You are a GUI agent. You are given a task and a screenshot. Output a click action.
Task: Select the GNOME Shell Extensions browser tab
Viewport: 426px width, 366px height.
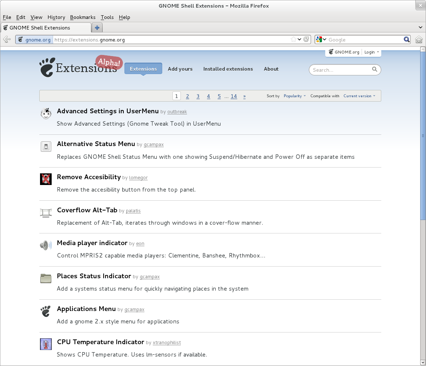click(46, 28)
